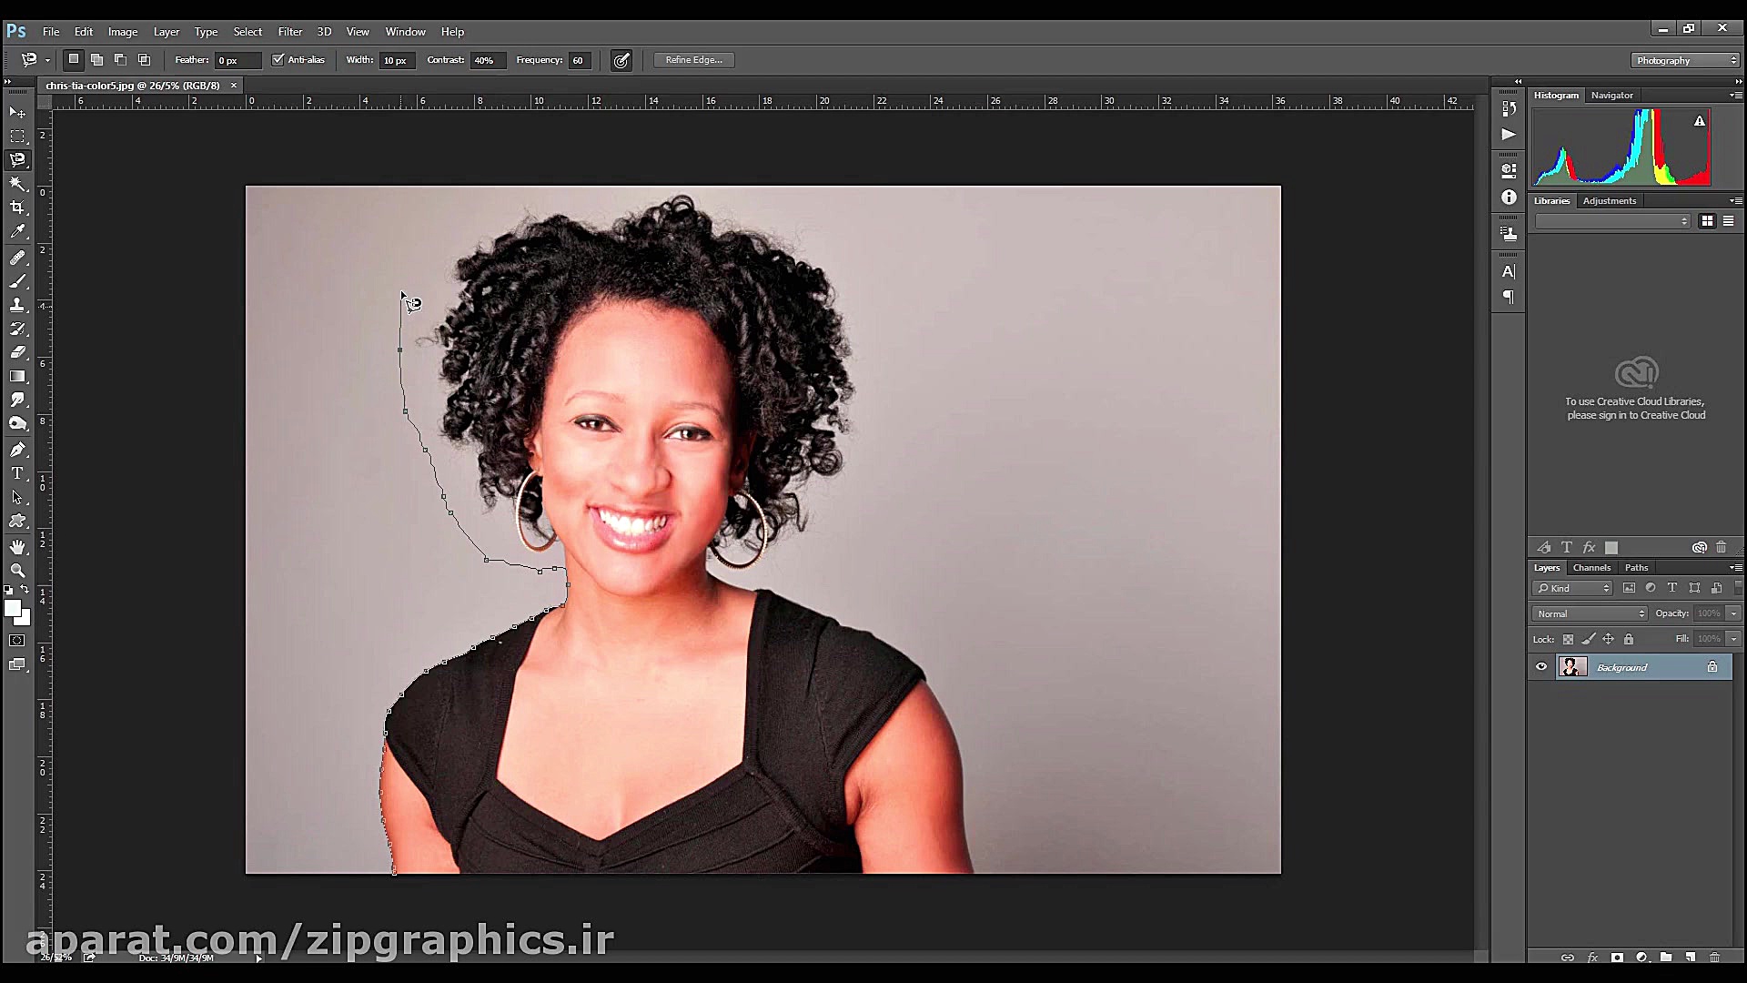
Task: Click the Refine Edge button
Action: (x=693, y=60)
